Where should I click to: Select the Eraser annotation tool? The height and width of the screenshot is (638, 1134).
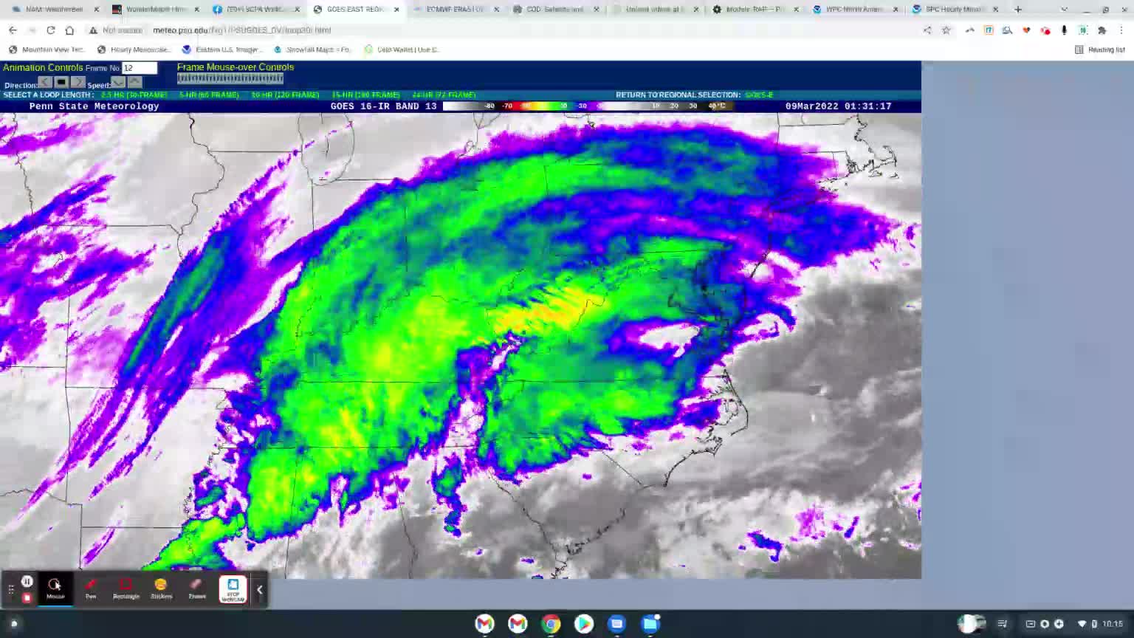pos(196,589)
